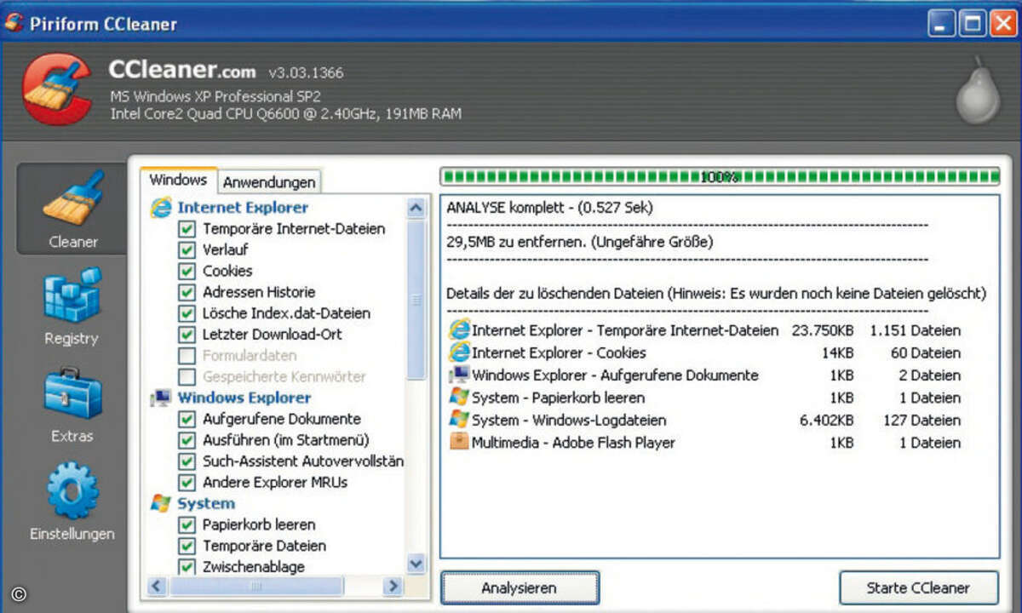The height and width of the screenshot is (613, 1022).
Task: Select '29,5MB zu entfernen' line
Action: [579, 242]
